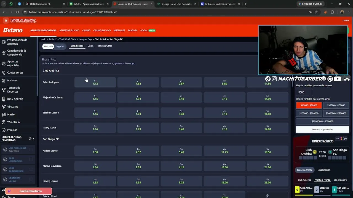Screen dimensions: 353x198
Task: Click the Leagues Cup breadcrumb link
Action: [85, 39]
